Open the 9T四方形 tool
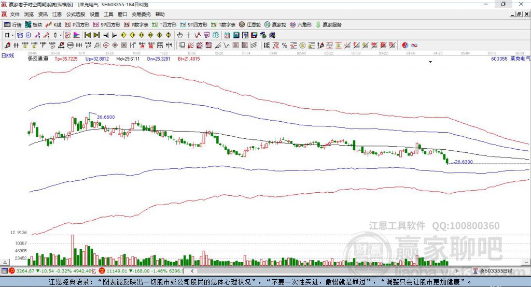The image size is (531, 287). point(193,25)
